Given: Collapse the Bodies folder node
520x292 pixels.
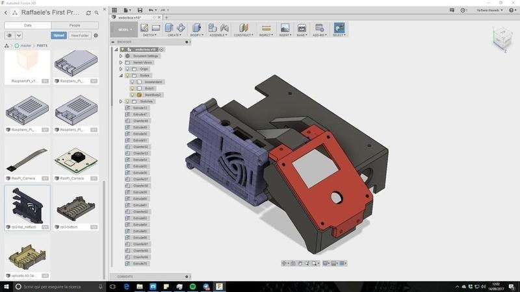Looking at the screenshot, I should [x=121, y=75].
